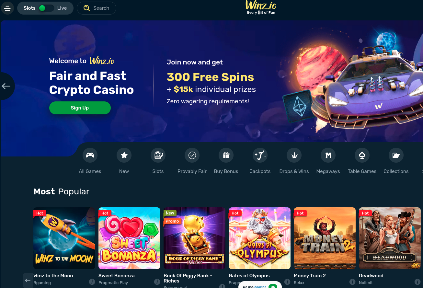Open the Buy Bonus gift icon
This screenshot has height=288, width=423.
click(x=226, y=156)
